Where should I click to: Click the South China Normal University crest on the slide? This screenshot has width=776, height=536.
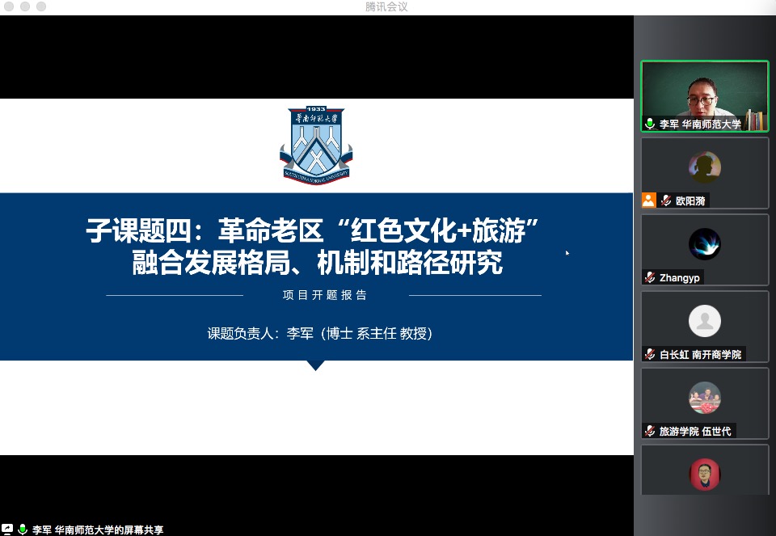[x=316, y=145]
